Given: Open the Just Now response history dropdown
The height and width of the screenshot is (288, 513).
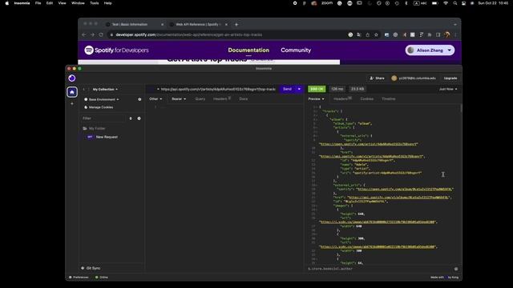Looking at the screenshot, I should 448,89.
